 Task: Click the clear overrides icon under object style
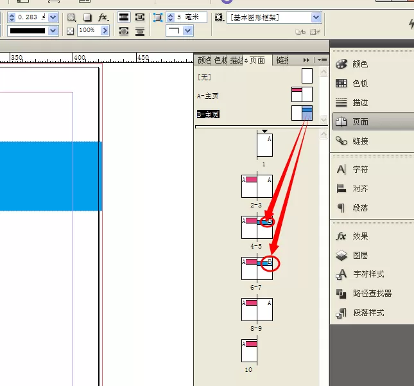(300, 32)
